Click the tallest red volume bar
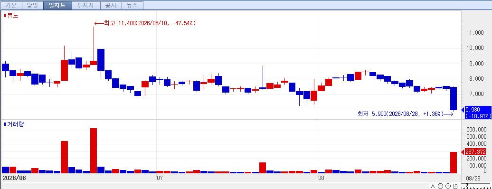This screenshot has width=492, height=189. [94, 151]
